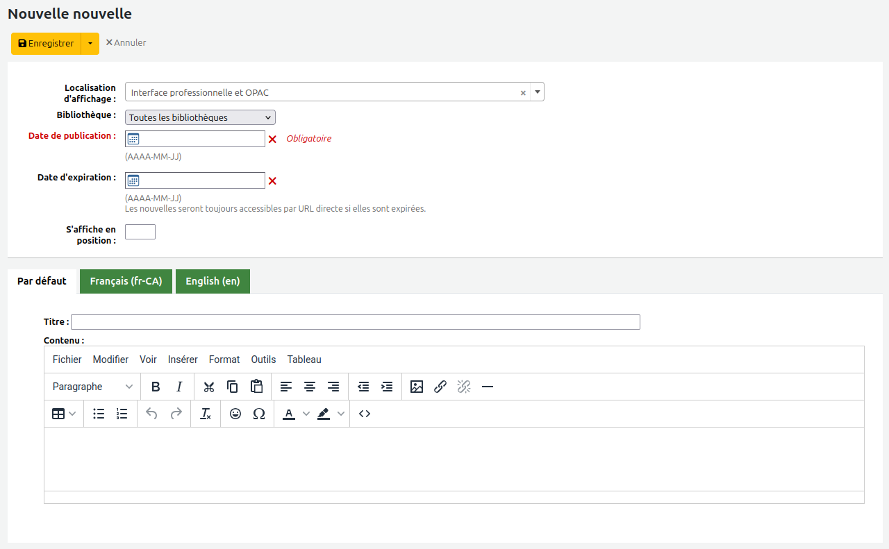Open calendar icon in Date de publication
889x549 pixels.
tap(133, 139)
